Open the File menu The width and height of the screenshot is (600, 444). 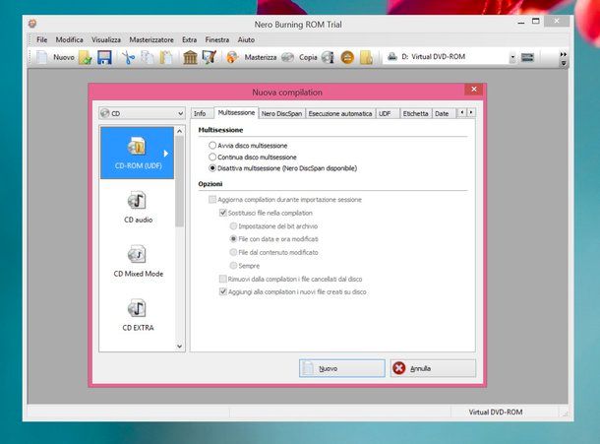click(41, 39)
